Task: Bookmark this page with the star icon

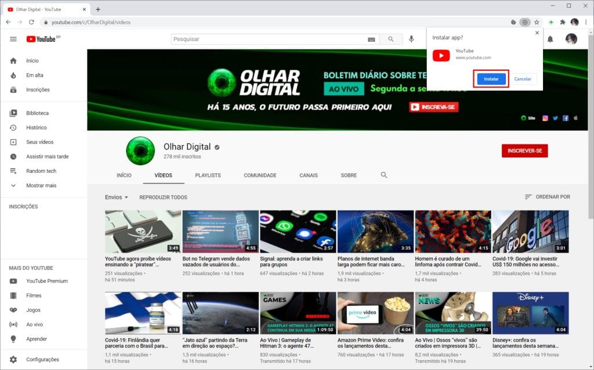Action: click(537, 23)
